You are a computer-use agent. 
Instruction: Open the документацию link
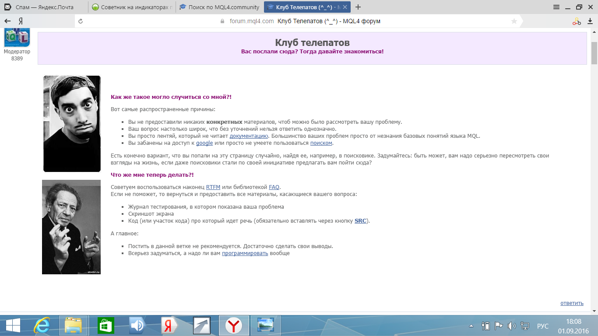pyautogui.click(x=248, y=136)
